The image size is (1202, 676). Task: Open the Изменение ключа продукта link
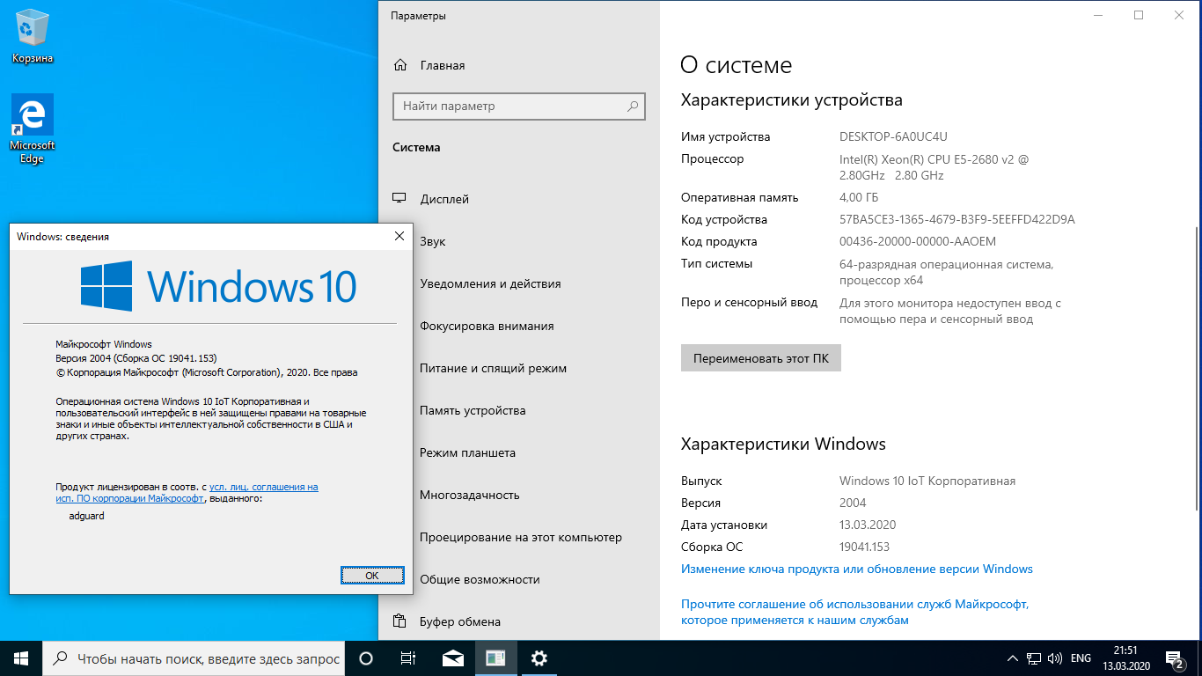[x=857, y=569]
